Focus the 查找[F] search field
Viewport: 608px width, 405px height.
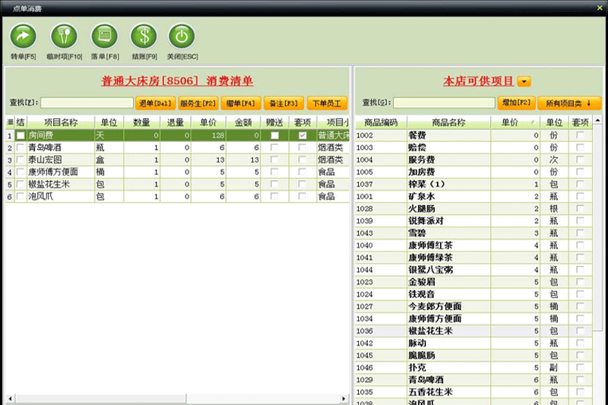point(87,103)
